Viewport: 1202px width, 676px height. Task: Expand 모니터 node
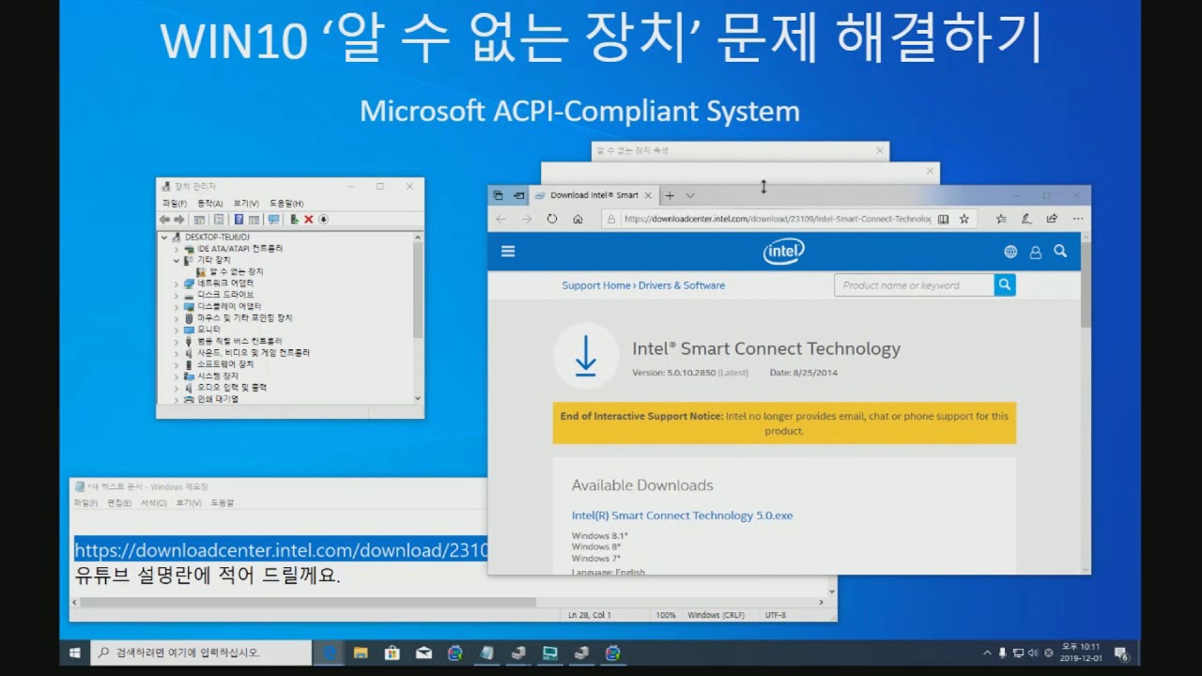[177, 330]
